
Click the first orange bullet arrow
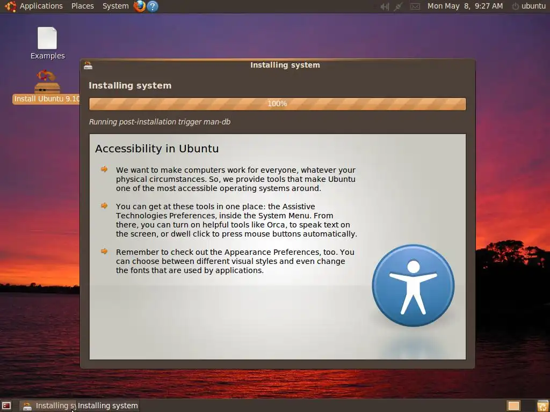pos(104,169)
